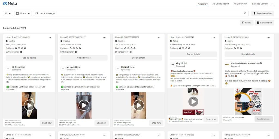The height and width of the screenshot is (139, 279).
Task: Click Order now on Klug ad
Action: (x=211, y=119)
